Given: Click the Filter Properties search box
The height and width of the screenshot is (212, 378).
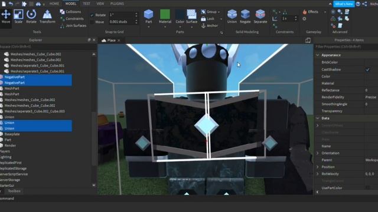Looking at the screenshot, I should click(x=346, y=47).
